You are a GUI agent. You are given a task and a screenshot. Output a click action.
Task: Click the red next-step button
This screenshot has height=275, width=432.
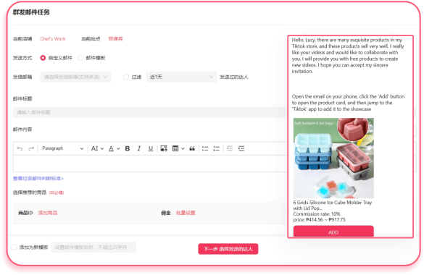[228, 249]
